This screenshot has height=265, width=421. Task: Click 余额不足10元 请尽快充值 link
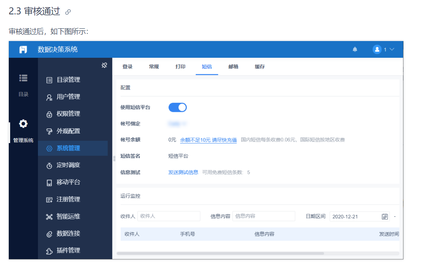[x=209, y=140]
